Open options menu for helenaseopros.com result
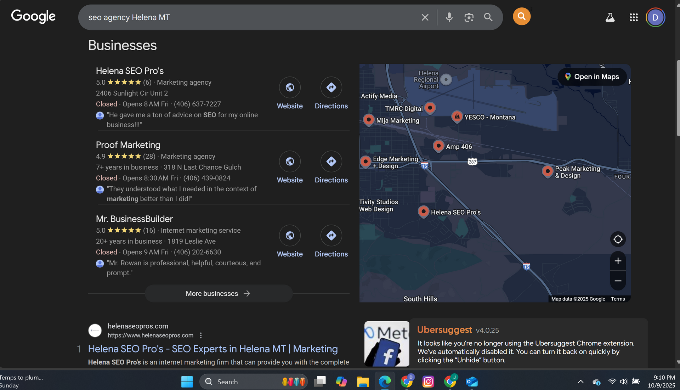Viewport: 680px width, 390px height. pyautogui.click(x=201, y=335)
